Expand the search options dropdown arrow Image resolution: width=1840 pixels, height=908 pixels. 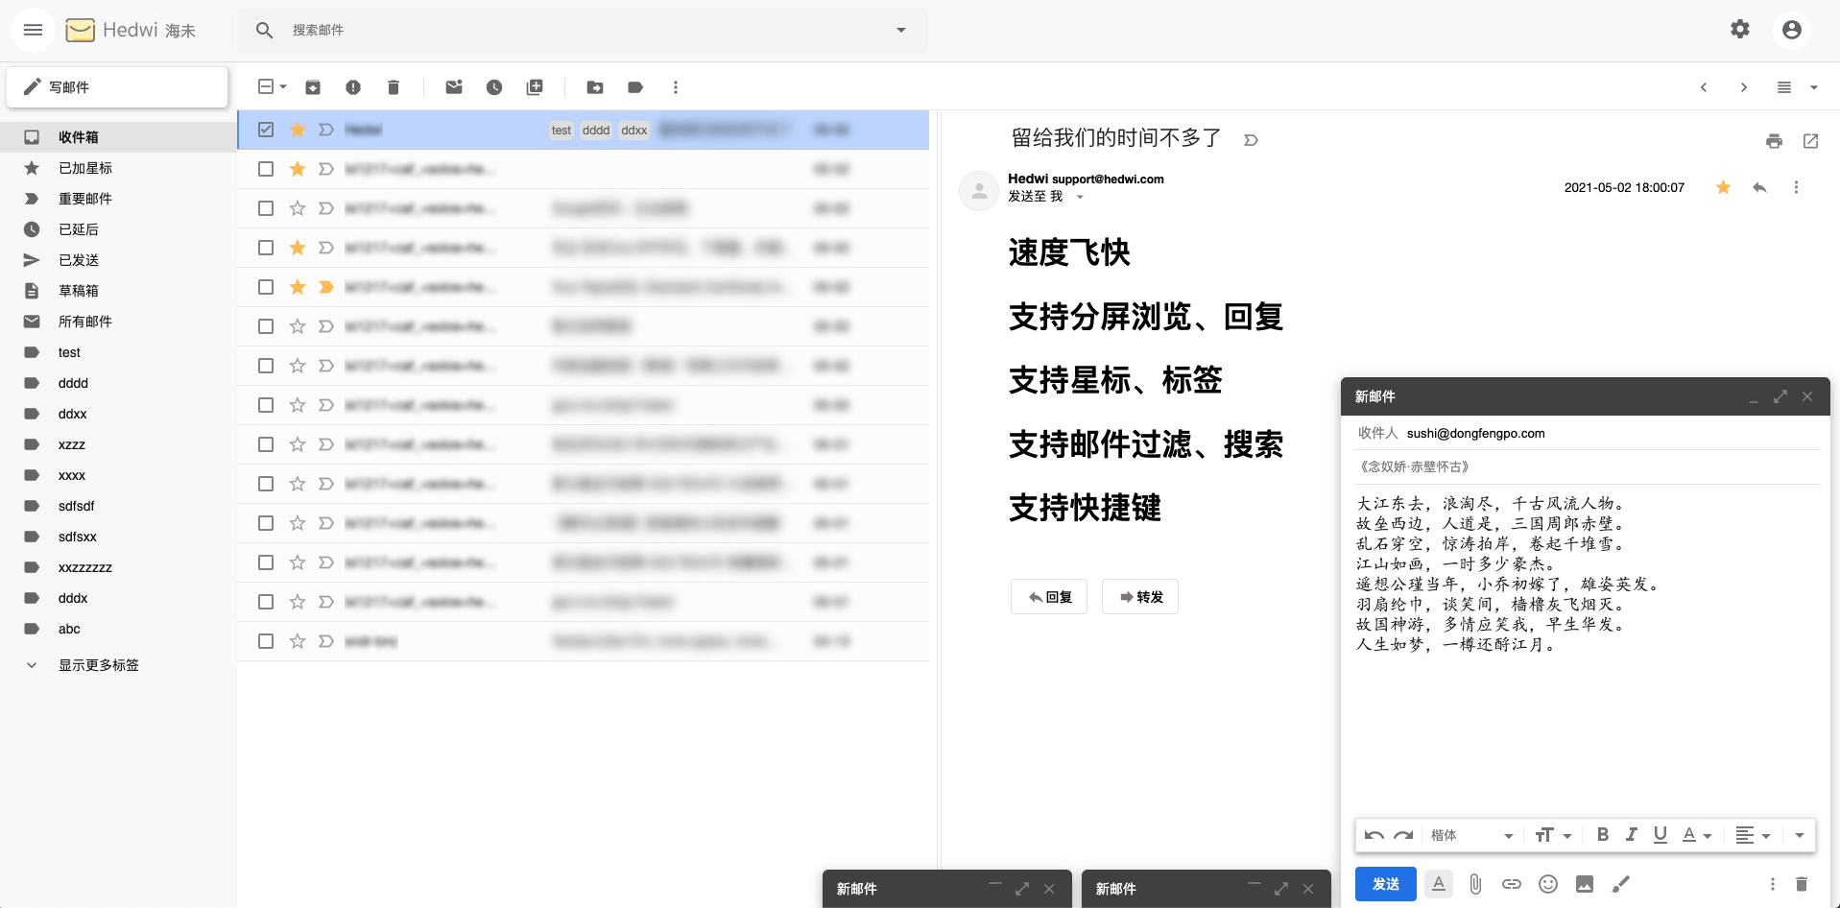[901, 30]
